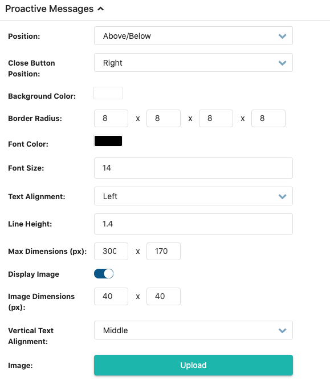Viewport: 330px width, 392px height.
Task: Click the Image Dimensions width field
Action: coord(111,296)
